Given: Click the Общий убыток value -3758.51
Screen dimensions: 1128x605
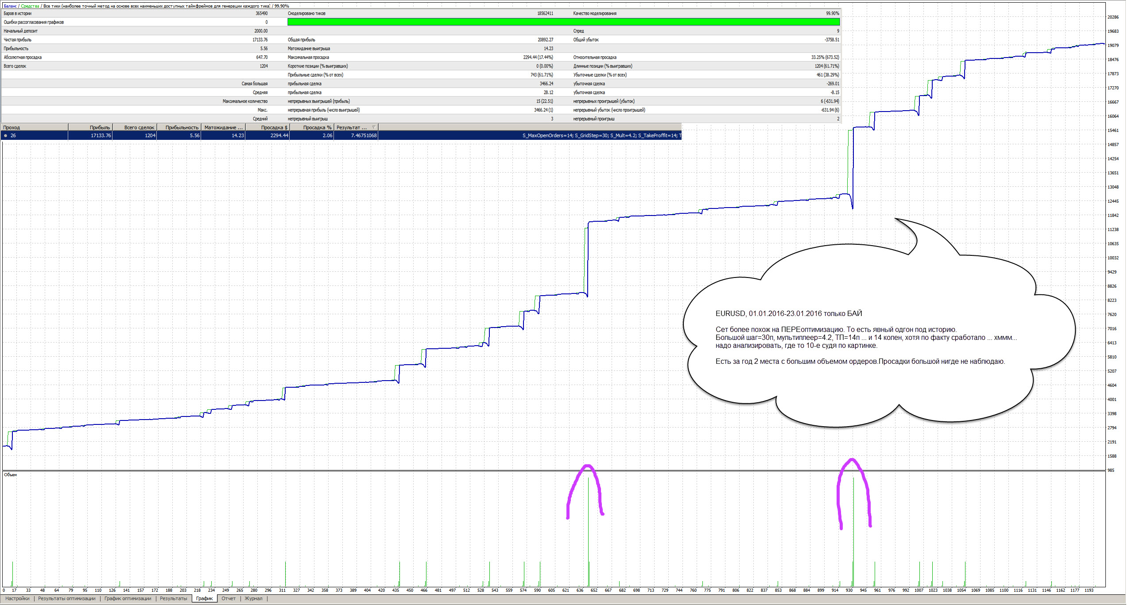Looking at the screenshot, I should click(x=832, y=40).
